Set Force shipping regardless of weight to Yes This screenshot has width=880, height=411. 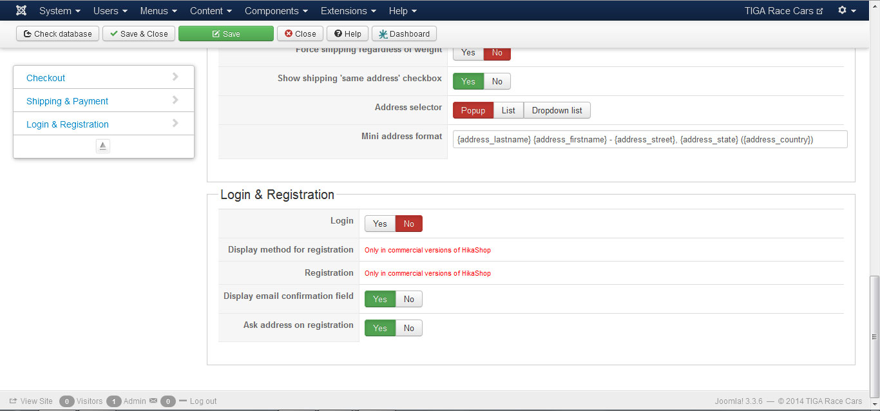click(x=468, y=53)
